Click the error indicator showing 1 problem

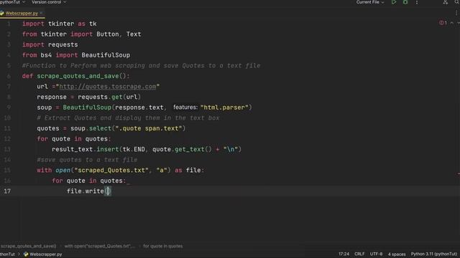443,23
